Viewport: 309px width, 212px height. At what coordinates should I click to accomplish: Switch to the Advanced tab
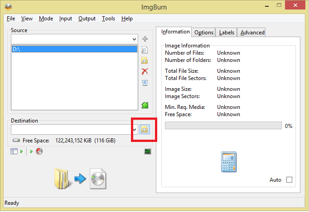pos(251,33)
